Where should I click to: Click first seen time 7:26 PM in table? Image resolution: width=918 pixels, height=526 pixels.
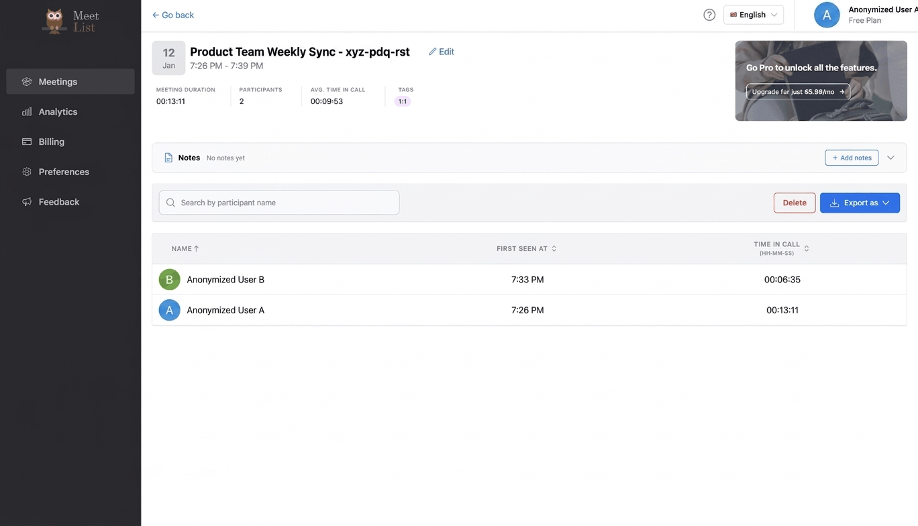tap(527, 311)
